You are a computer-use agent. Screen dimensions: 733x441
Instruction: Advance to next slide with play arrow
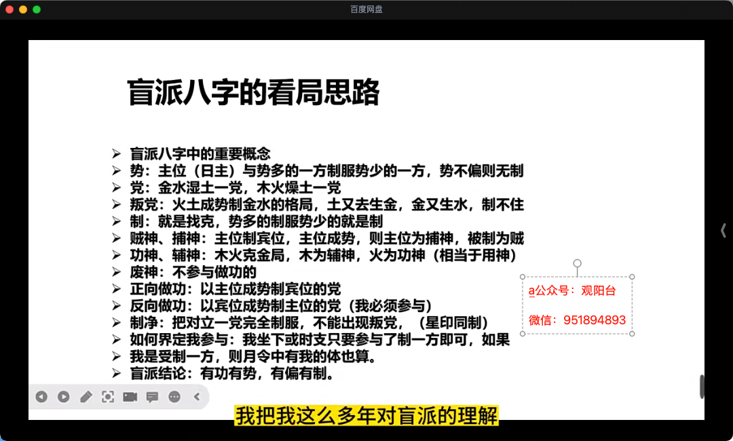pos(63,397)
